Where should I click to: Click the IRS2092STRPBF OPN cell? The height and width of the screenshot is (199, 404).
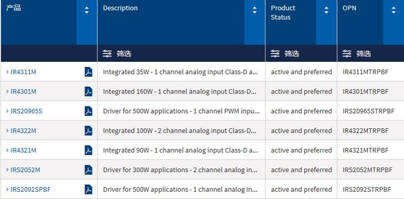367,190
